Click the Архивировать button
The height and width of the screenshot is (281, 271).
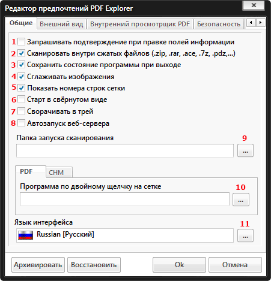click(x=38, y=265)
